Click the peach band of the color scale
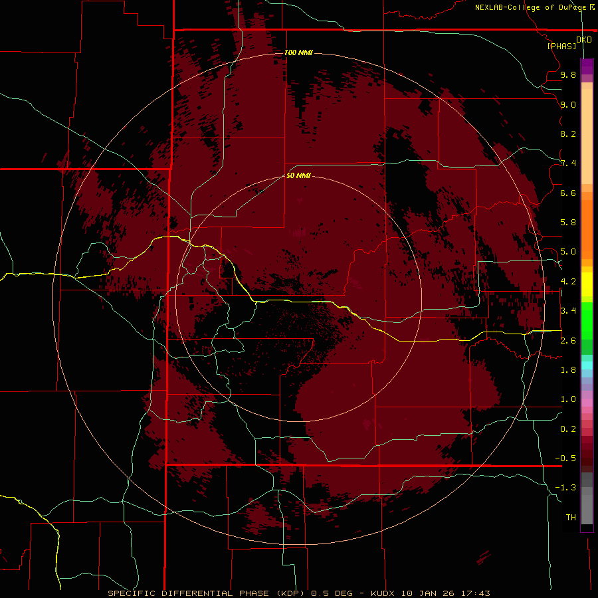 tap(587, 136)
